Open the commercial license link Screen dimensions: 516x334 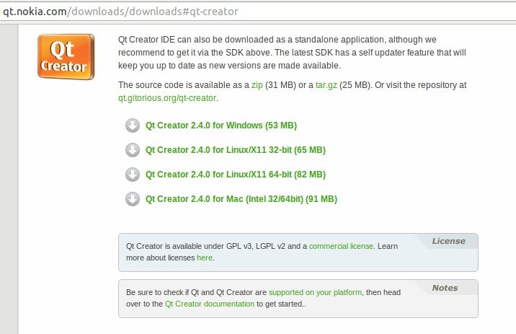point(341,246)
